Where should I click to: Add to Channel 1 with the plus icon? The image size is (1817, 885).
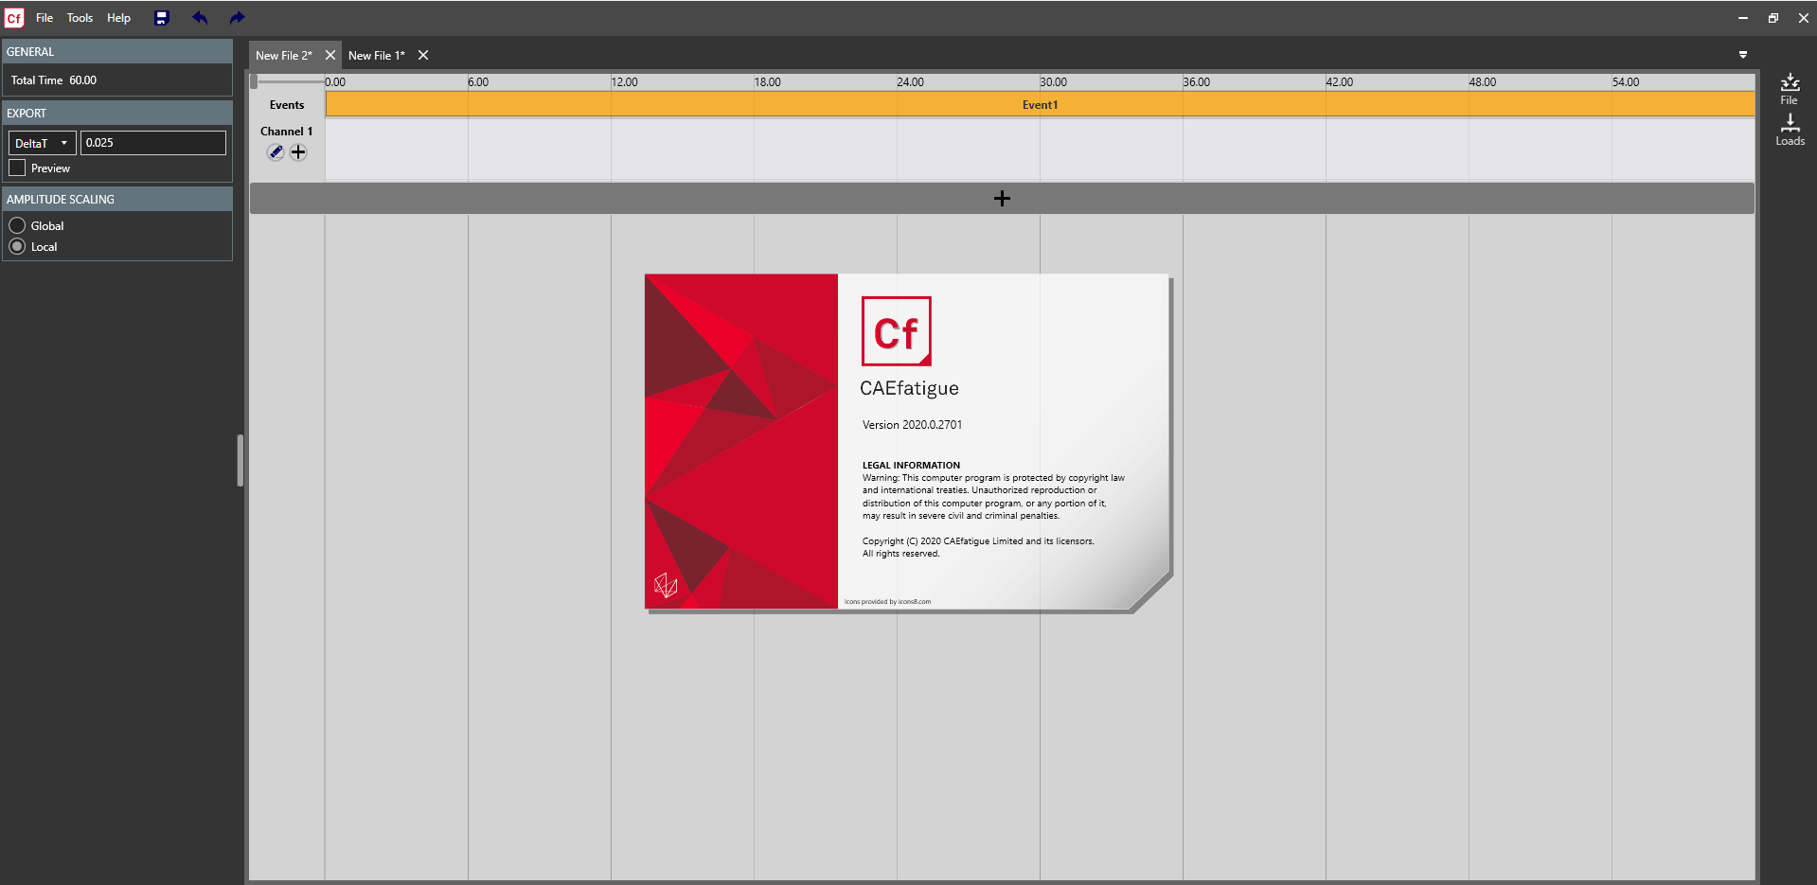pyautogui.click(x=298, y=152)
